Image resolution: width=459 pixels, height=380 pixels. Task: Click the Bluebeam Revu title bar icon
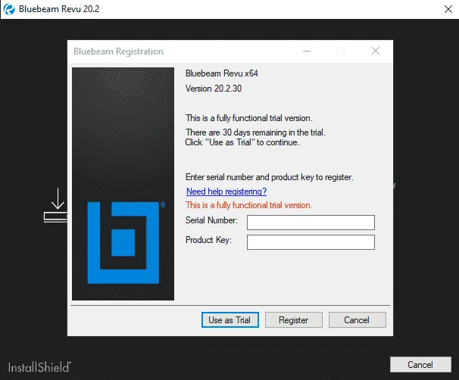click(9, 9)
